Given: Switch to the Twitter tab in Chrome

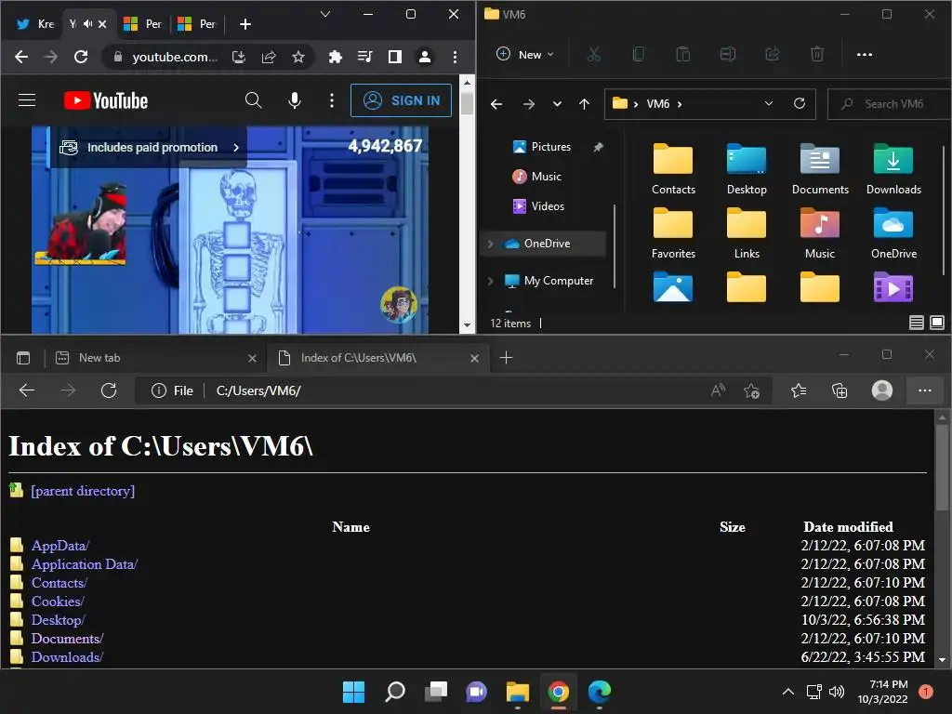Looking at the screenshot, I should tap(34, 24).
